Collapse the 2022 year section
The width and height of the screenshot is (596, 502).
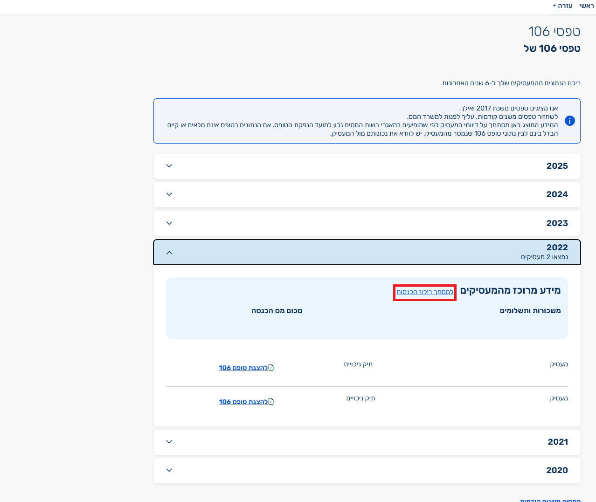367,252
